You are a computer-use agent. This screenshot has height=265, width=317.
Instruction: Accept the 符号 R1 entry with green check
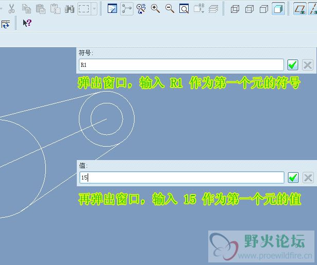[293, 65]
